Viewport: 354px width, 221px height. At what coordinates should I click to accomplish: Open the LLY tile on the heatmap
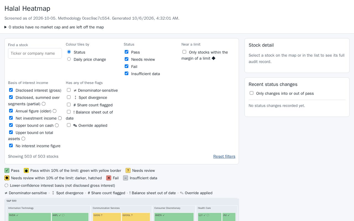click(210, 217)
